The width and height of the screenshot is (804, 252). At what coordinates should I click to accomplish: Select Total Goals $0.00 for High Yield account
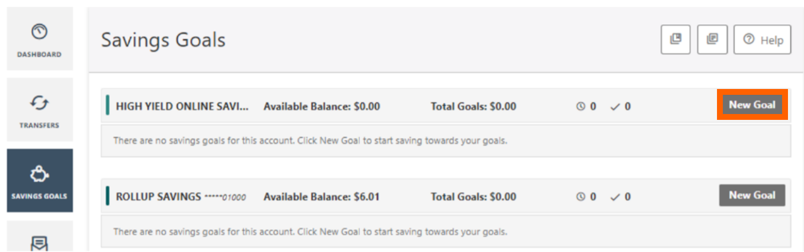coord(474,107)
